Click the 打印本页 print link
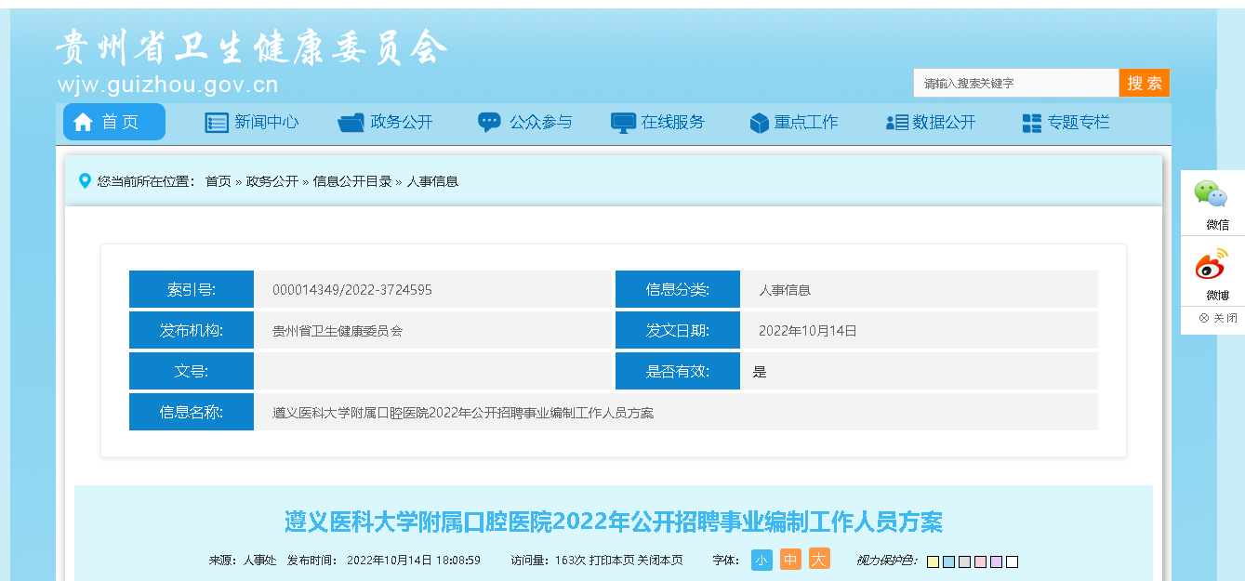This screenshot has width=1245, height=581. 611,561
